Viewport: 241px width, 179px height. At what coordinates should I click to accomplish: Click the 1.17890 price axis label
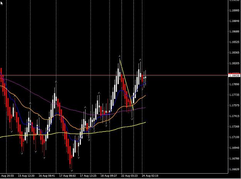pyautogui.click(x=234, y=84)
